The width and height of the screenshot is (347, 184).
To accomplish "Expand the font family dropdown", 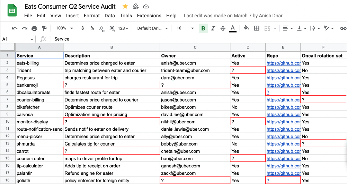I will coord(153,28).
